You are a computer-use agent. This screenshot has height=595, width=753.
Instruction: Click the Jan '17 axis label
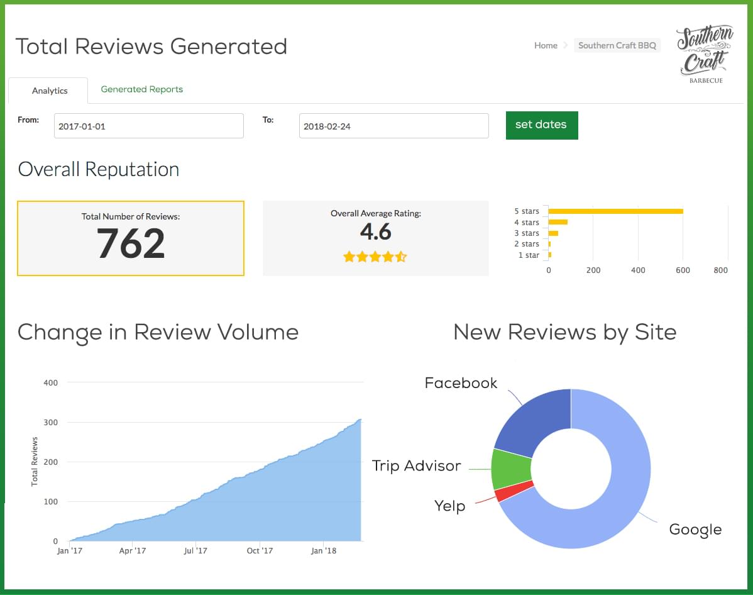70,551
